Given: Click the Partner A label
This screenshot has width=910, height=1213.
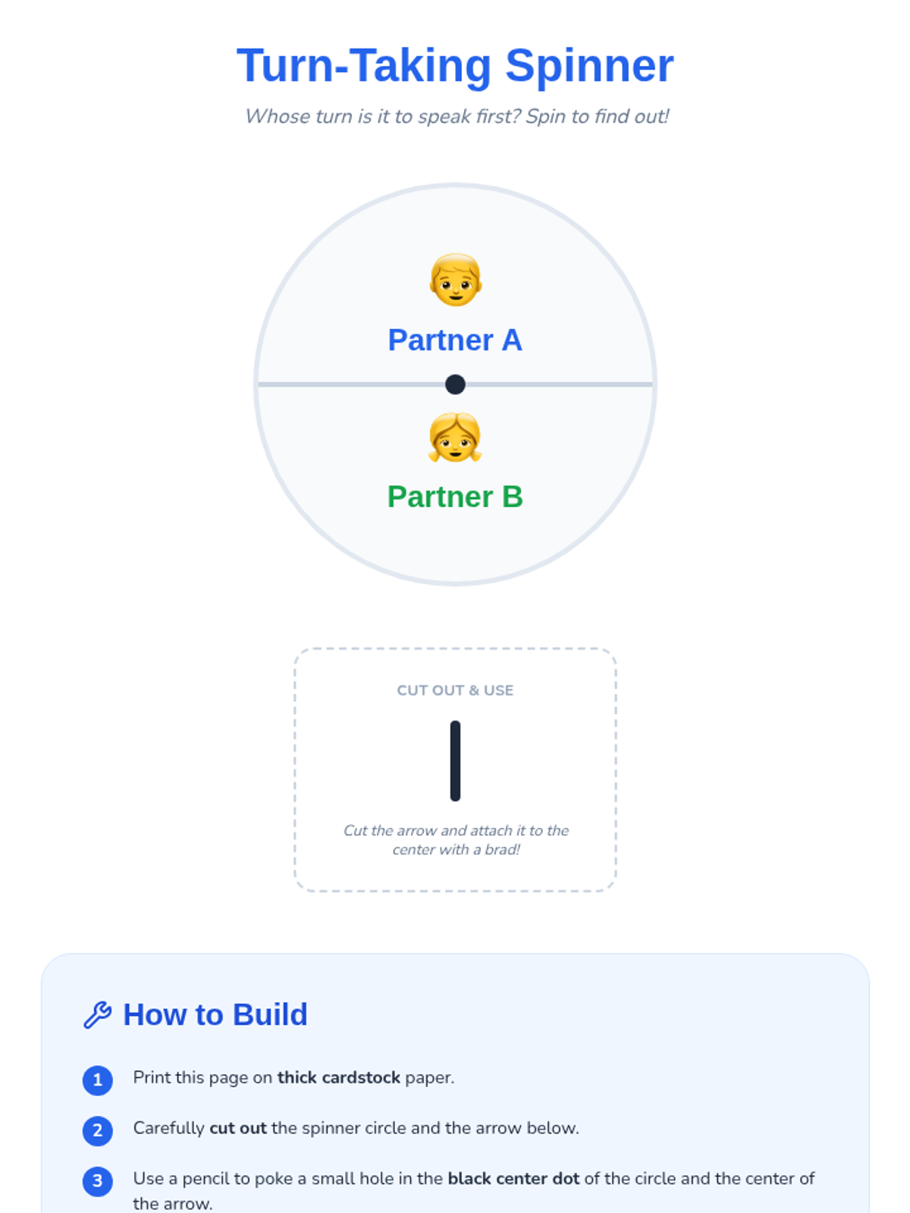Looking at the screenshot, I should point(455,340).
